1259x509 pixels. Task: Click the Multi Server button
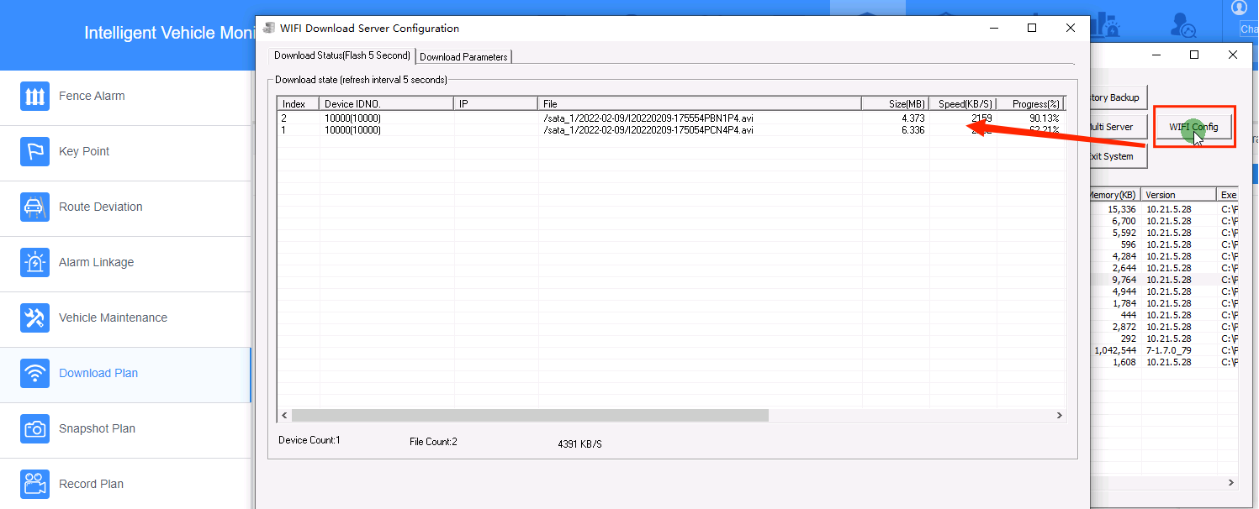[1118, 127]
